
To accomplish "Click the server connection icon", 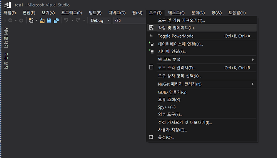I will 151,51.
